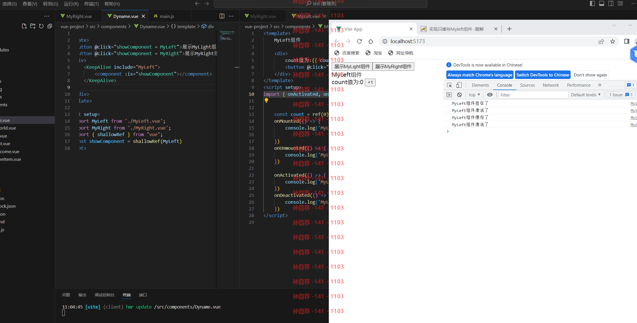Go back with VS Code navigation arrow
Image resolution: width=637 pixels, height=323 pixels.
point(197,4)
